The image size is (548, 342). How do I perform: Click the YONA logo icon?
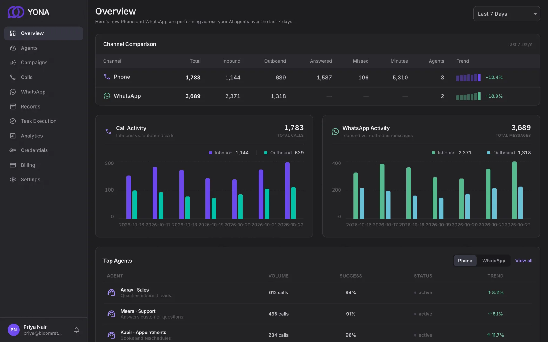pos(16,12)
